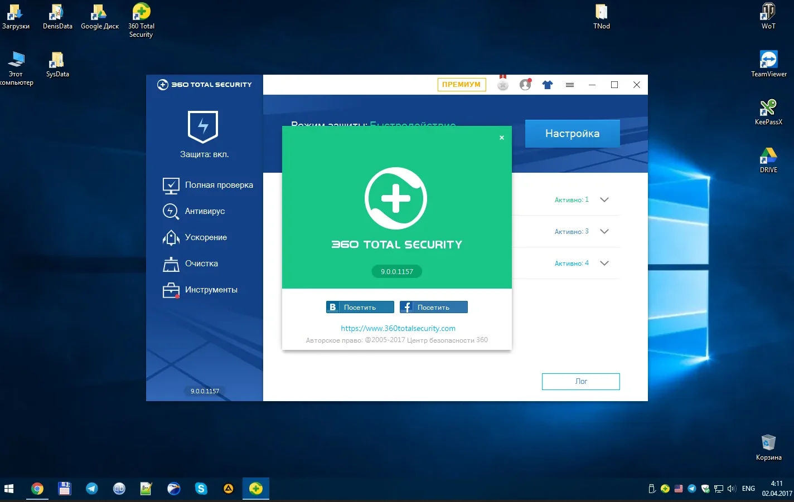Select the TeamViewer desktop shortcut
Image resolution: width=794 pixels, height=502 pixels.
[769, 65]
